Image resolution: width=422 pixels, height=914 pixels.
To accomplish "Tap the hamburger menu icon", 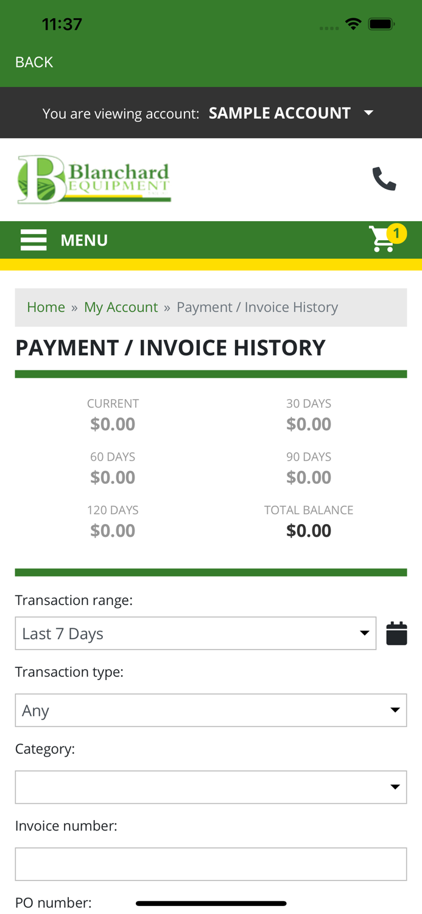I will click(x=33, y=239).
